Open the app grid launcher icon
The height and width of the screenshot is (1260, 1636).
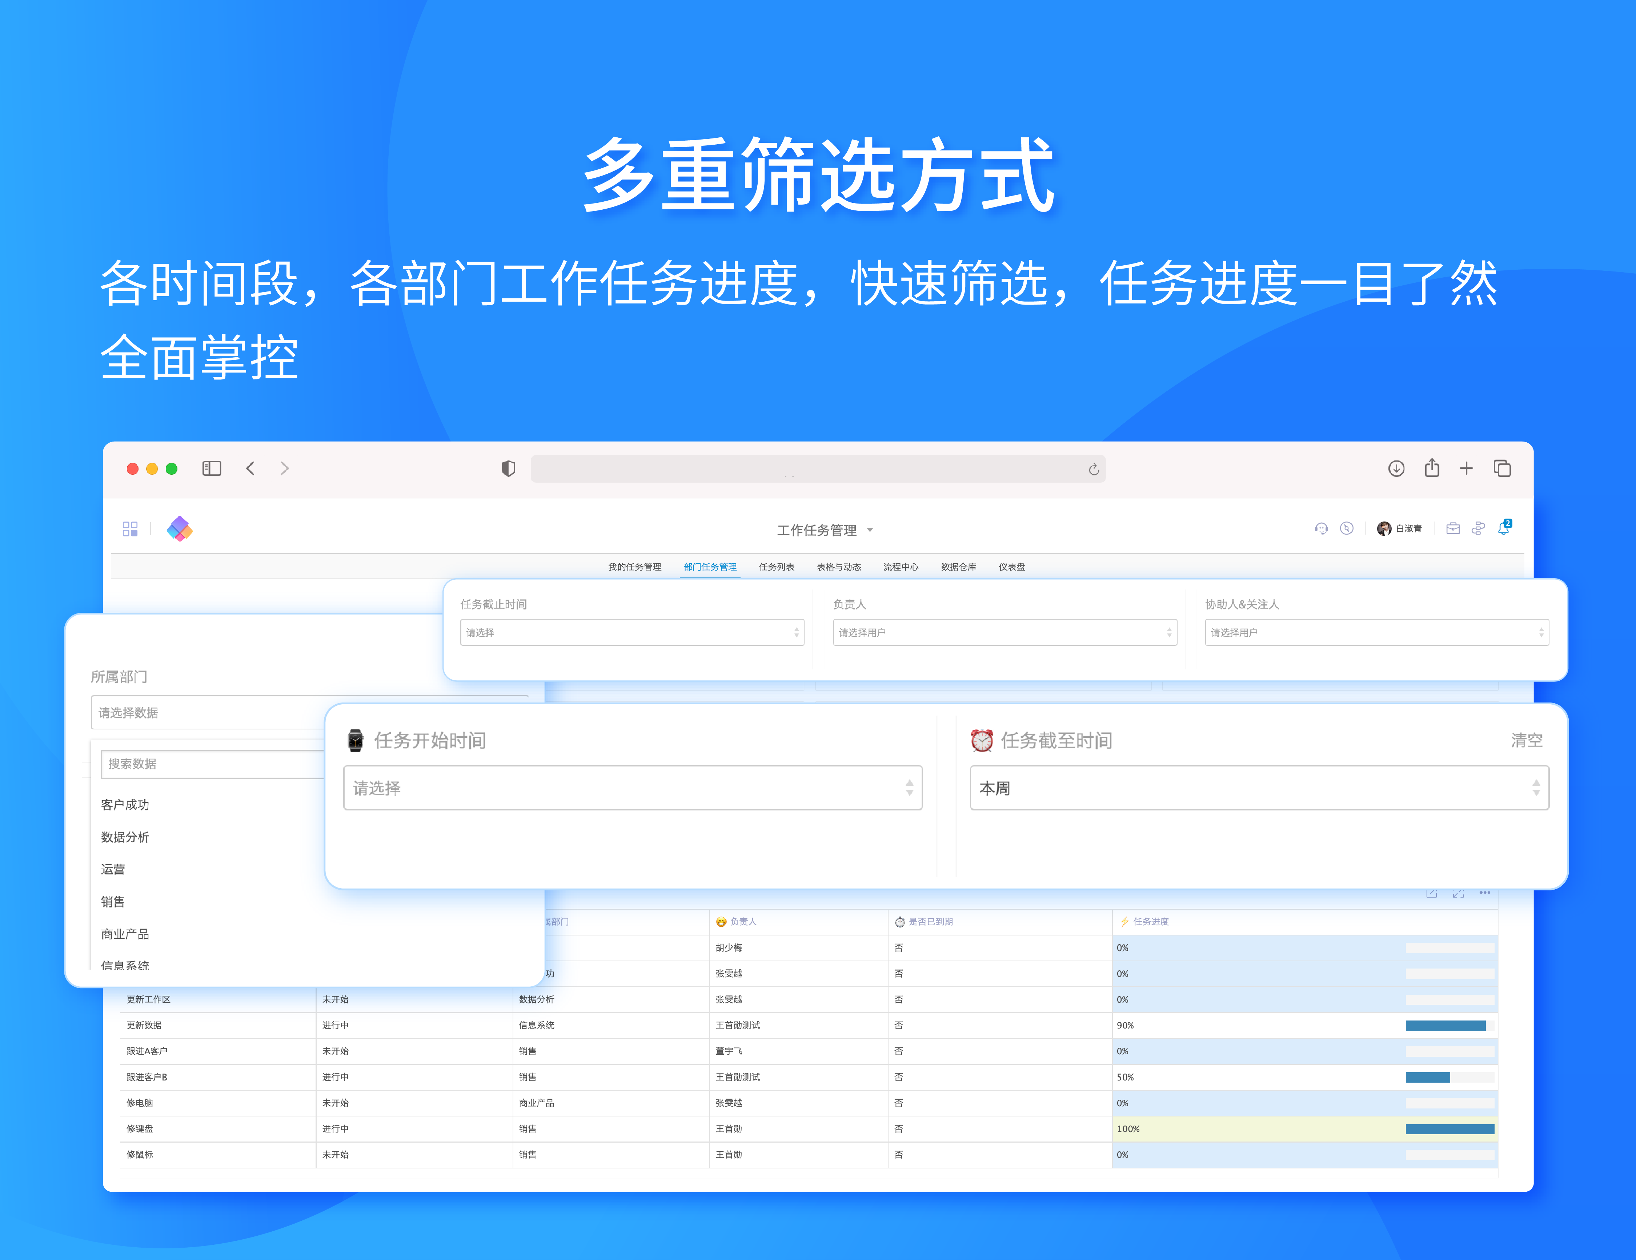[x=131, y=529]
